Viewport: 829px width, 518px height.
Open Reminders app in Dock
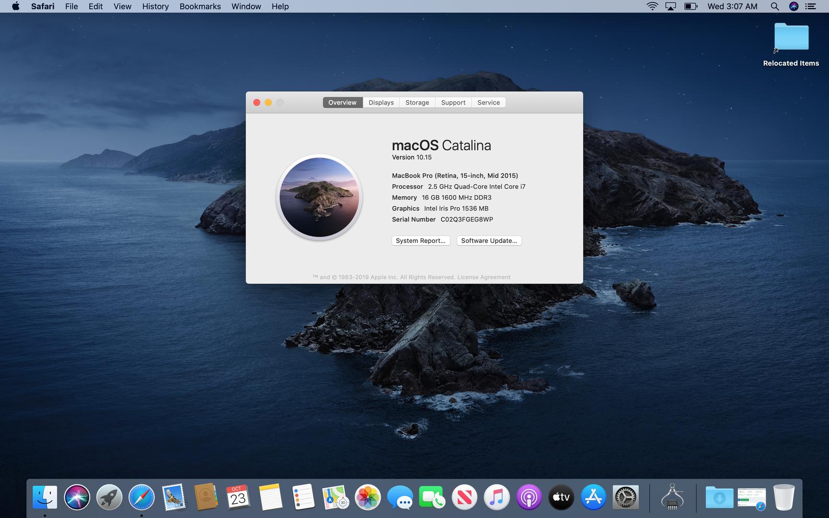click(303, 497)
